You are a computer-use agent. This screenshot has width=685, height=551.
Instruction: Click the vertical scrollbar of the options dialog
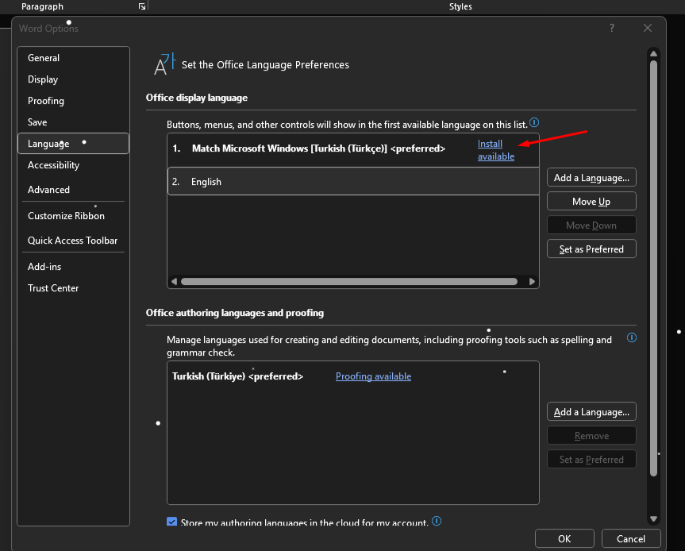coord(653,268)
